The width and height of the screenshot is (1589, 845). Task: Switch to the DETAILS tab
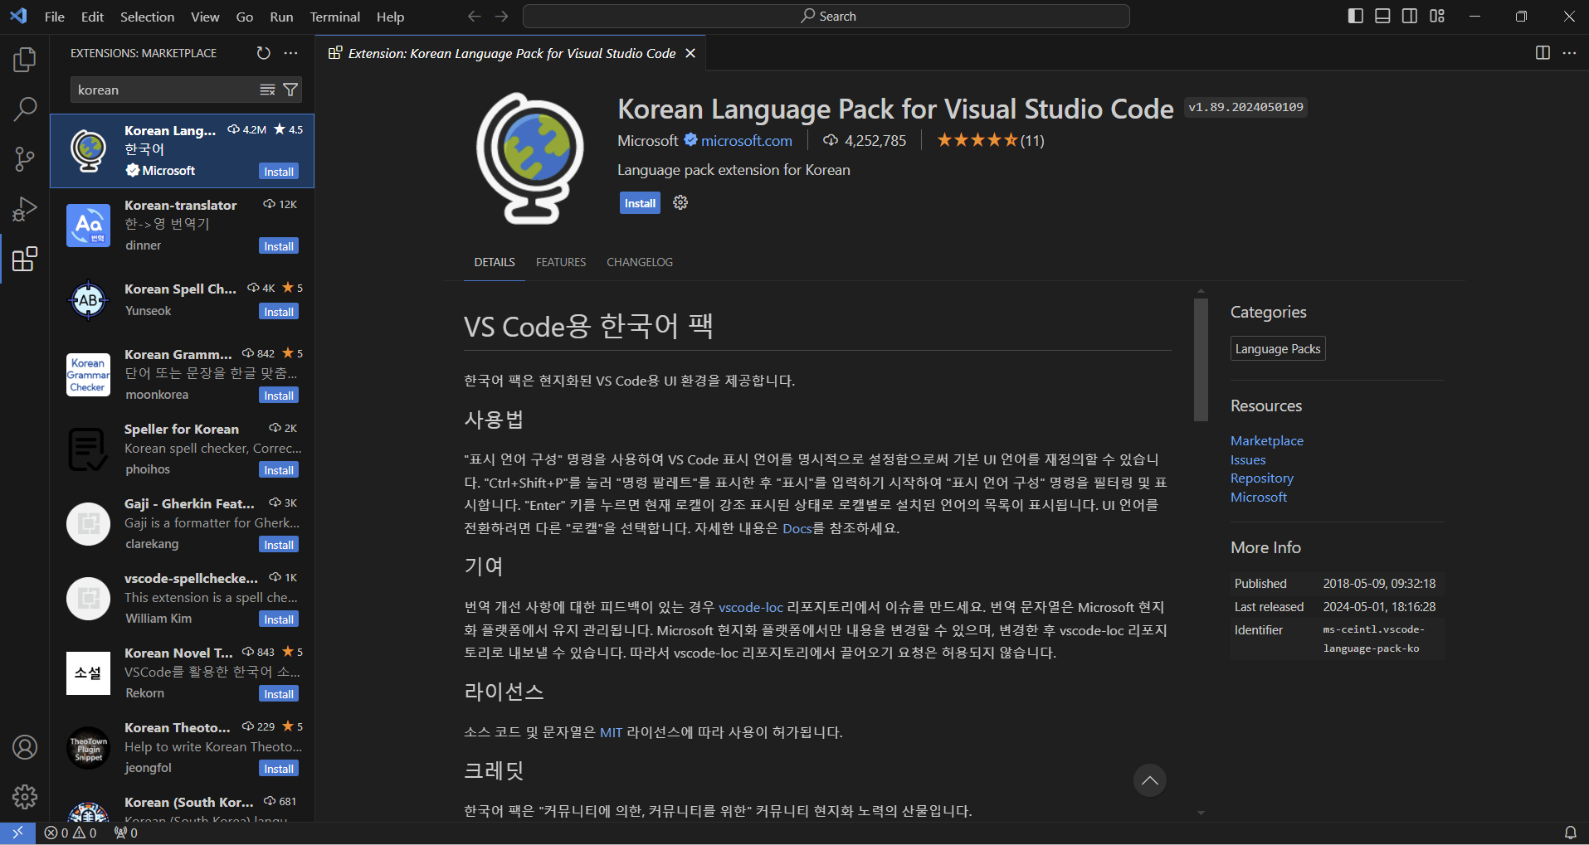(x=495, y=262)
